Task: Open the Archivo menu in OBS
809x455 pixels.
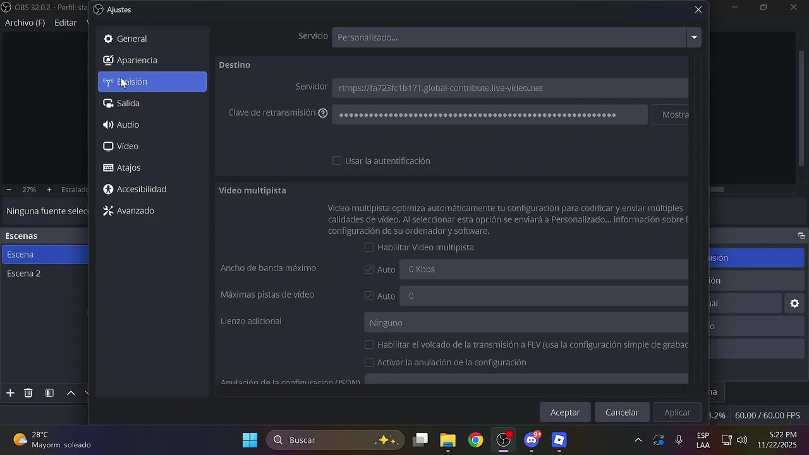Action: pos(25,23)
